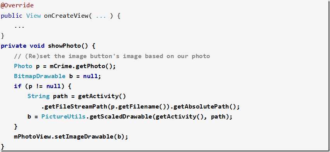Click the path variable after String
The width and height of the screenshot is (330, 152).
(x=60, y=97)
